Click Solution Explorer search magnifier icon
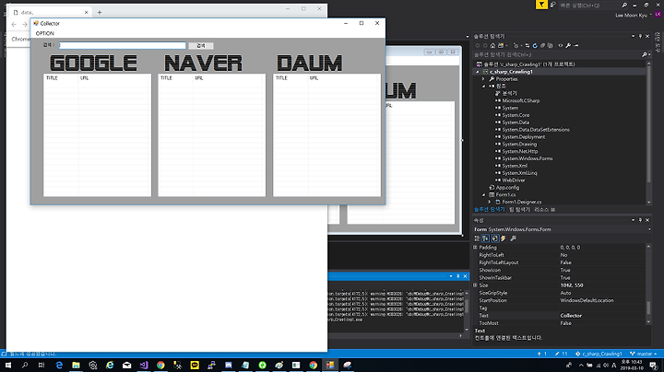This screenshot has width=664, height=372. [644, 54]
